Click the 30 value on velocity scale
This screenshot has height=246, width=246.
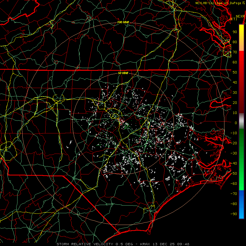(235, 93)
